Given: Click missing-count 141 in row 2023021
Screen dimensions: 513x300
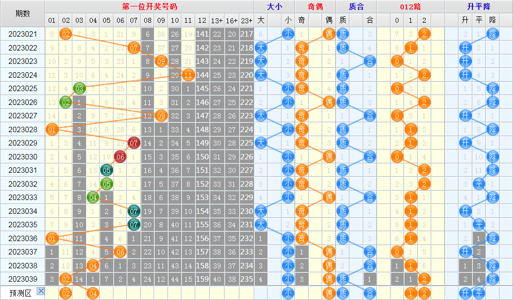Looking at the screenshot, I should click(x=202, y=34).
